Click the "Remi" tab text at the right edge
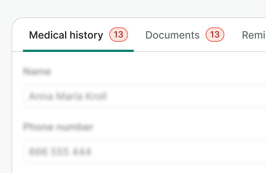 (x=254, y=35)
